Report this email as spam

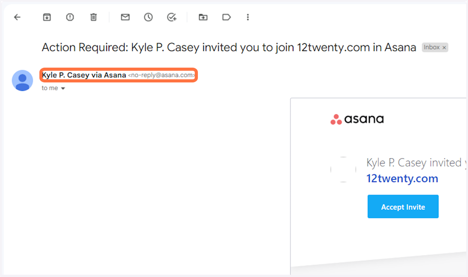click(70, 17)
